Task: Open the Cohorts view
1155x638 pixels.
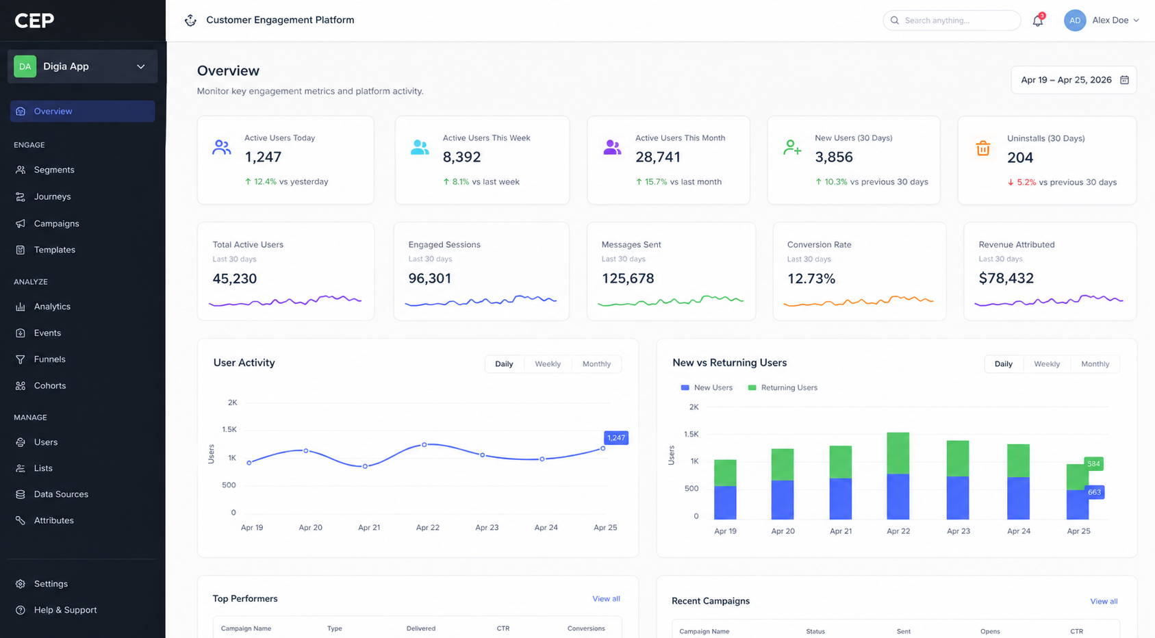Action: (x=50, y=385)
